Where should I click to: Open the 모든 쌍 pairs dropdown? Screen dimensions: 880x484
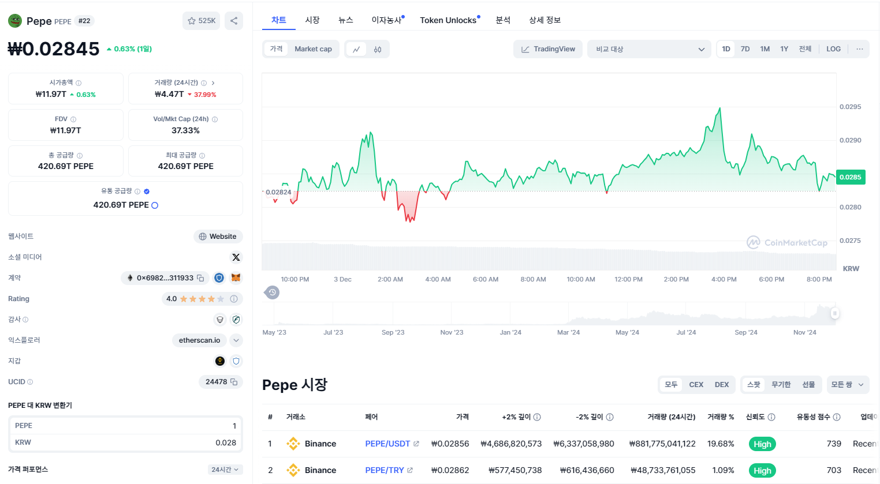pos(848,385)
